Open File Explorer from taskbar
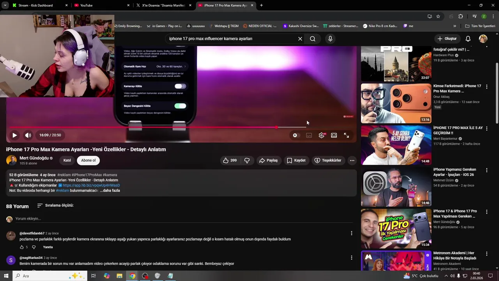Screen dimensions: 499x281 (119, 276)
